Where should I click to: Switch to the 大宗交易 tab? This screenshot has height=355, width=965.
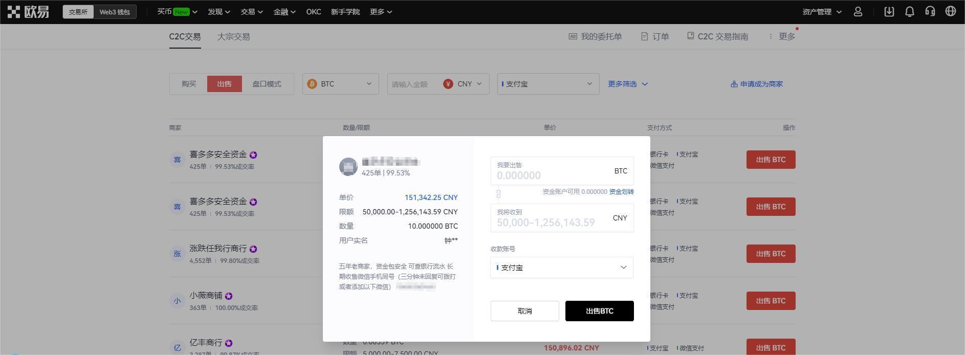point(233,37)
